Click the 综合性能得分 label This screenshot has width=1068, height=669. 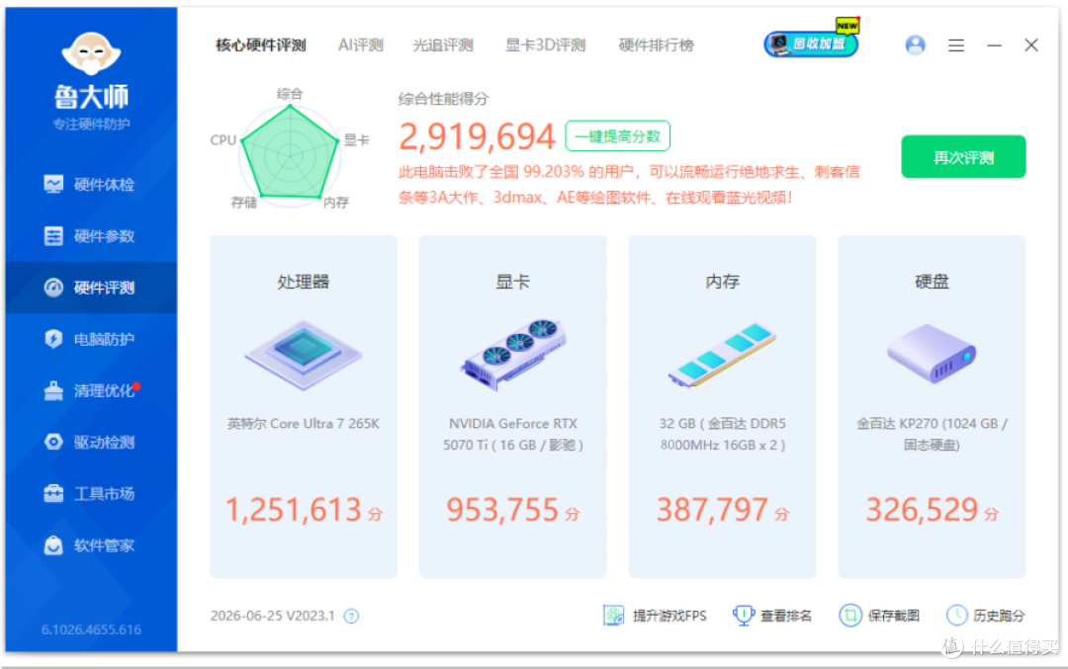pos(443,99)
